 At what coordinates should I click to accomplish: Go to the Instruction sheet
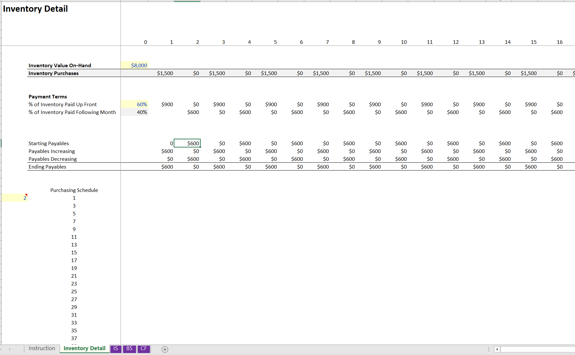click(42, 348)
